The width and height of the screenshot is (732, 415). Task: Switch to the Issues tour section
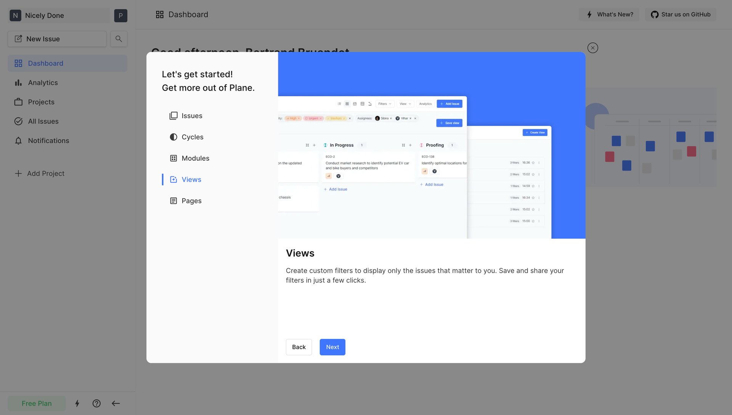192,116
